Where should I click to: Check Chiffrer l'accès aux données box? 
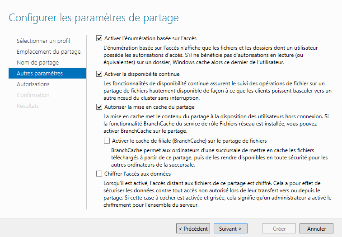99,174
